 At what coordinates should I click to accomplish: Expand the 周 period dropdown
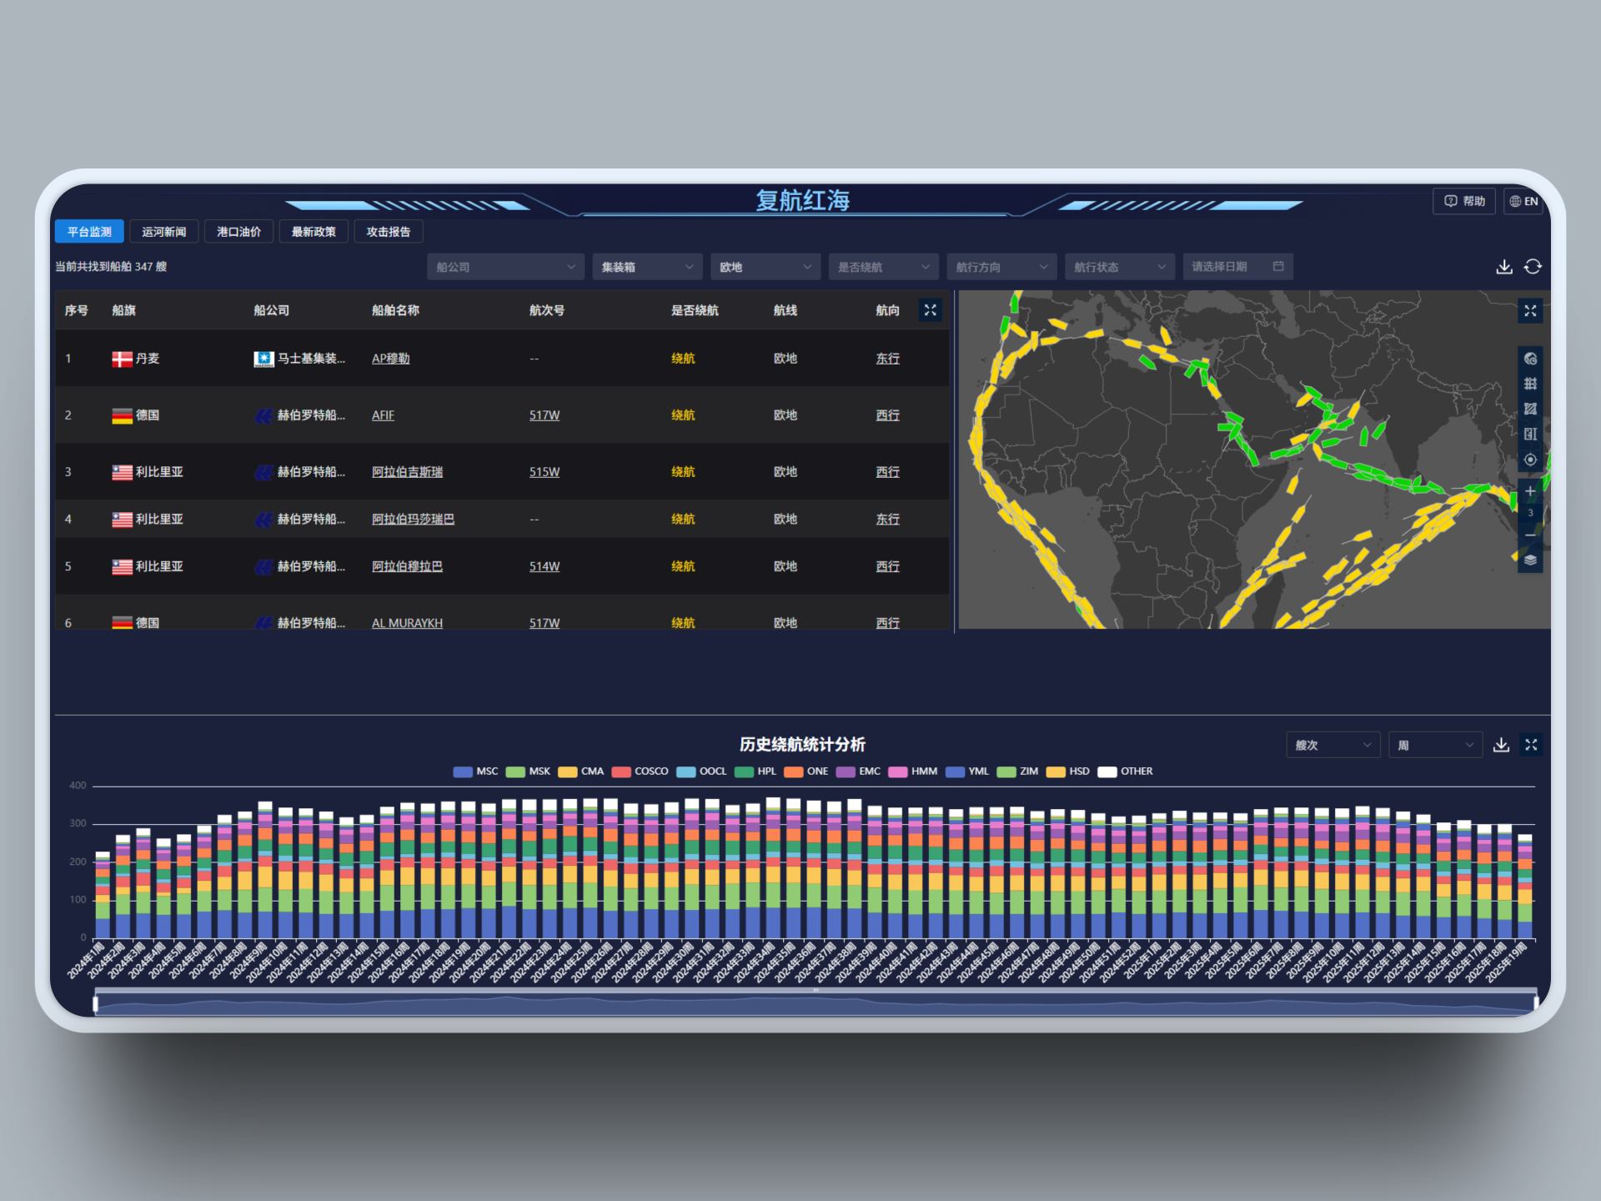click(x=1434, y=745)
